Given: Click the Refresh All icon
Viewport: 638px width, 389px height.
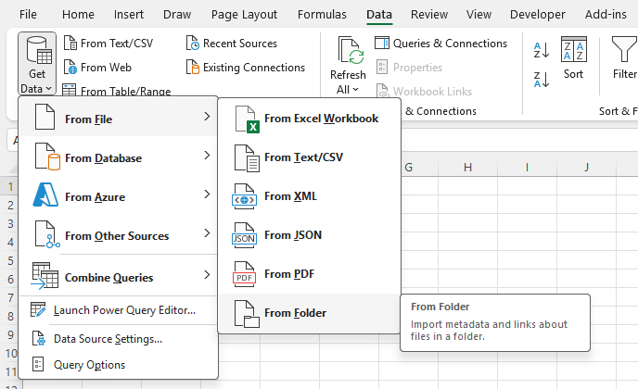Looking at the screenshot, I should coord(351,51).
